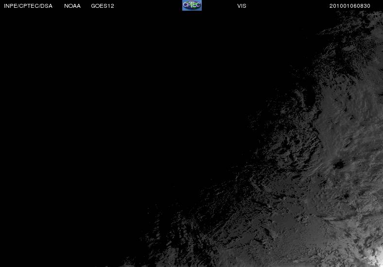This screenshot has height=267, width=383.
Task: Click the NOAA label in the header
Action: click(72, 6)
